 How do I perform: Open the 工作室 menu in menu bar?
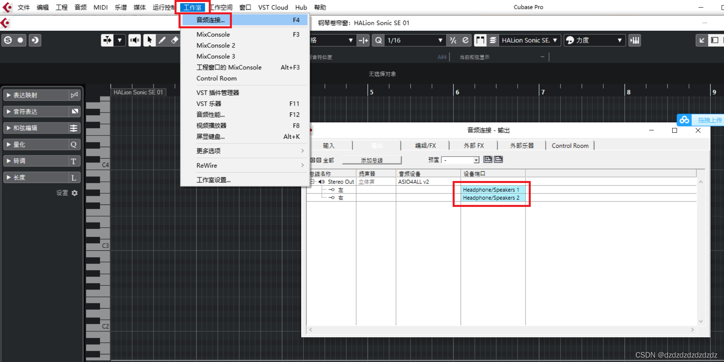click(192, 7)
